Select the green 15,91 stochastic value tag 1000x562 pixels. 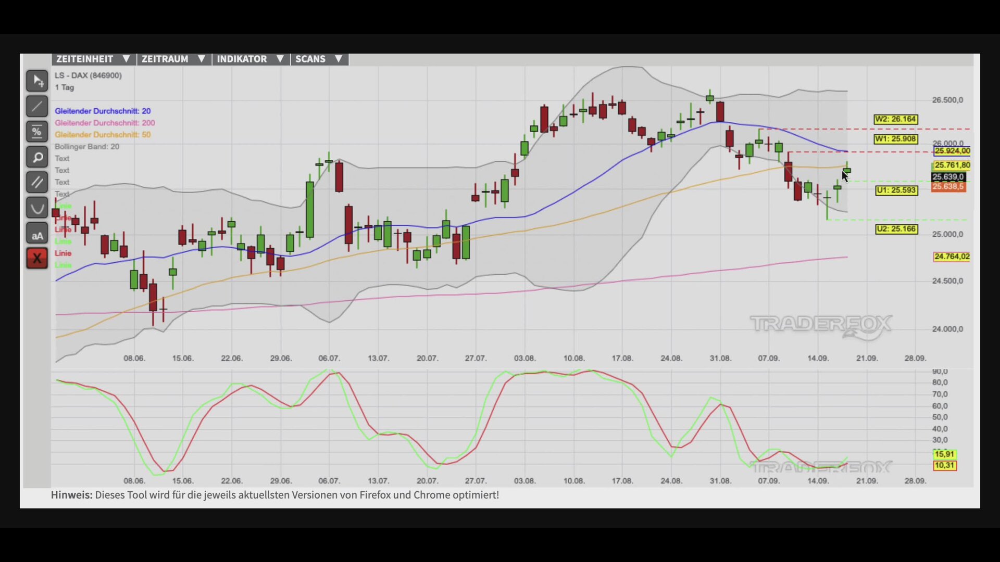[x=945, y=454]
